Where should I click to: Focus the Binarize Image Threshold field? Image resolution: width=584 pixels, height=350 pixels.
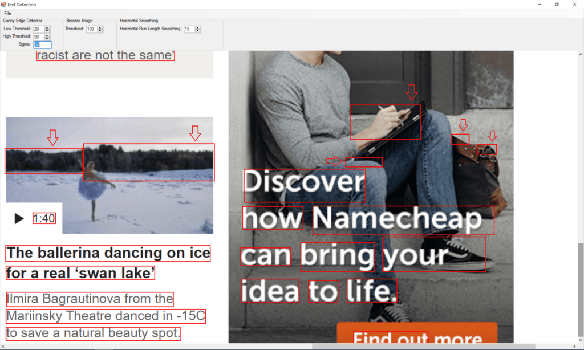tap(91, 29)
